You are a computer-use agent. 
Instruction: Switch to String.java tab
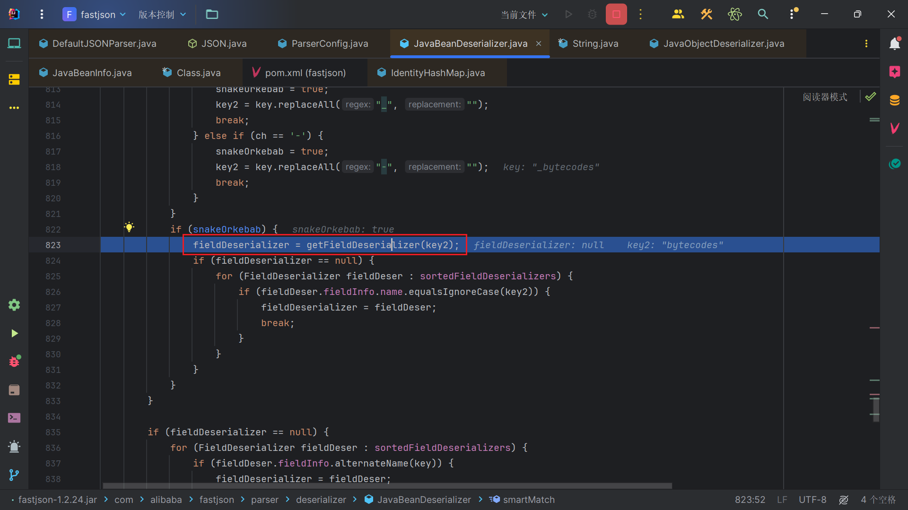pos(588,43)
